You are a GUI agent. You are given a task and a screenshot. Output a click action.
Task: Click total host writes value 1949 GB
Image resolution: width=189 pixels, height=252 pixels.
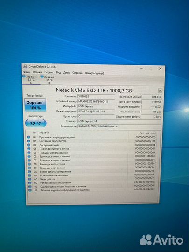coord(152,102)
